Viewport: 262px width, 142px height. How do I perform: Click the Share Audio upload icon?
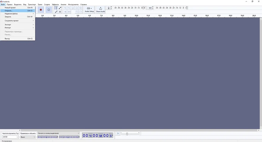(x=100, y=9)
